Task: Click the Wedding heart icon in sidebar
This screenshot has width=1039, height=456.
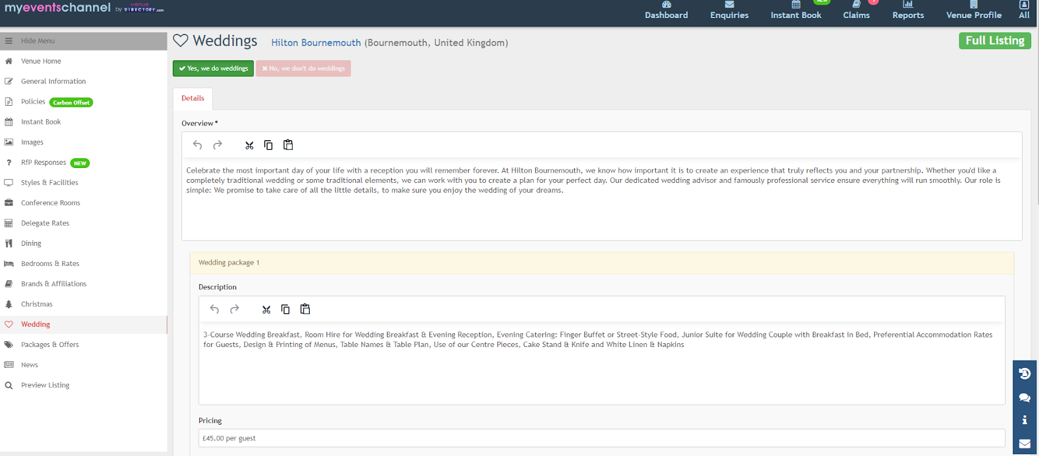Action: pyautogui.click(x=8, y=324)
